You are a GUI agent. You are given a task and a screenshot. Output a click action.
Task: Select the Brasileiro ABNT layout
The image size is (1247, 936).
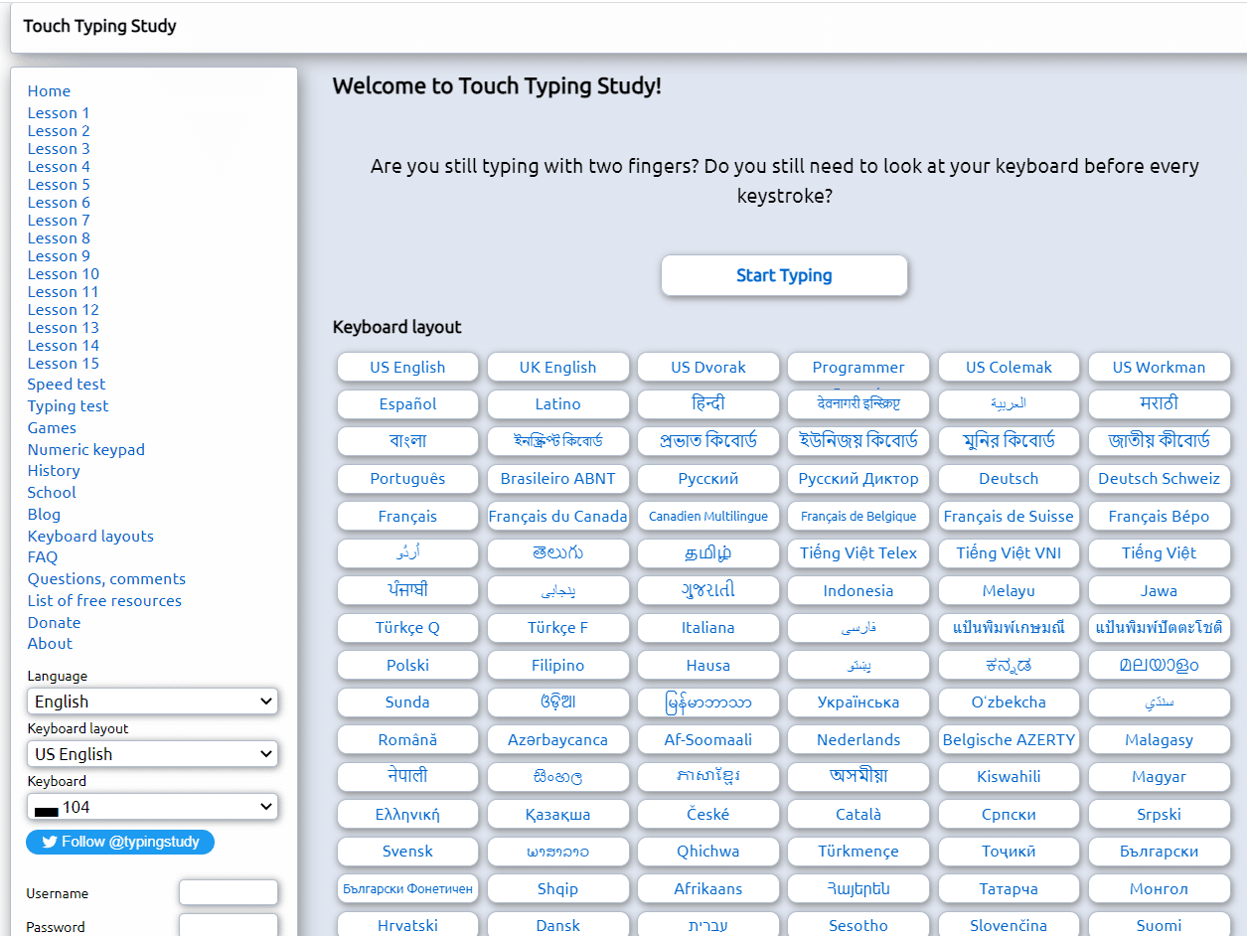[557, 479]
